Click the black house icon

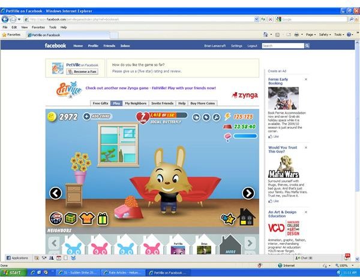coord(246,217)
